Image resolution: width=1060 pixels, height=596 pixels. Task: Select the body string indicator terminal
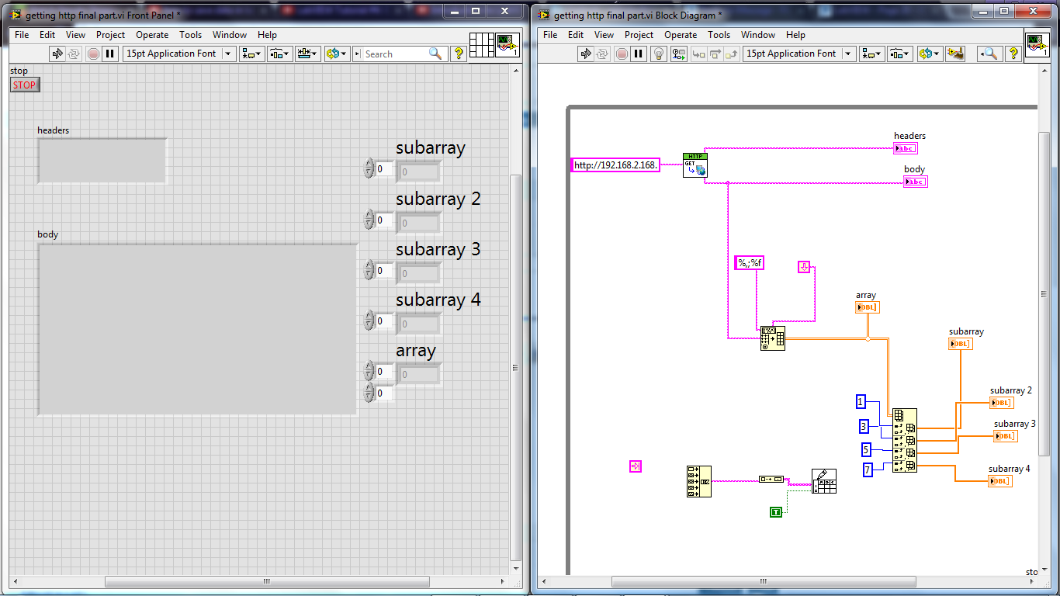pyautogui.click(x=916, y=182)
